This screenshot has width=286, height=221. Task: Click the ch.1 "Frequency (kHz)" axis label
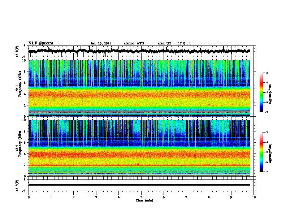point(20,84)
